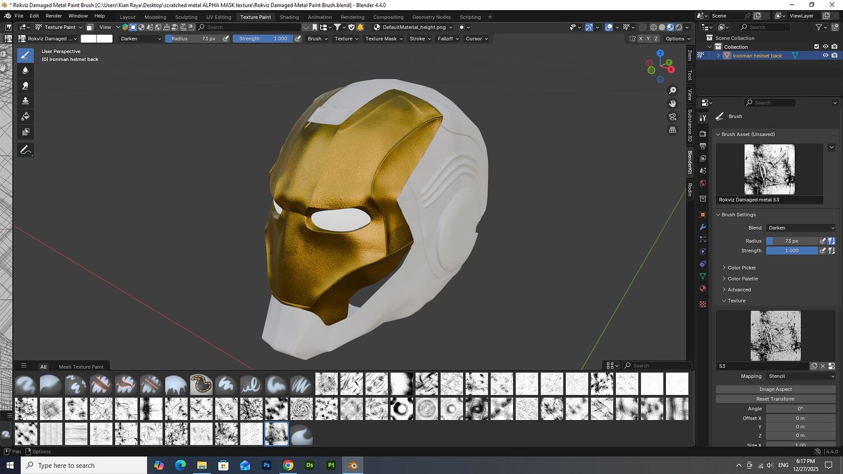
Task: Click the Reset Transform button
Action: coord(775,399)
